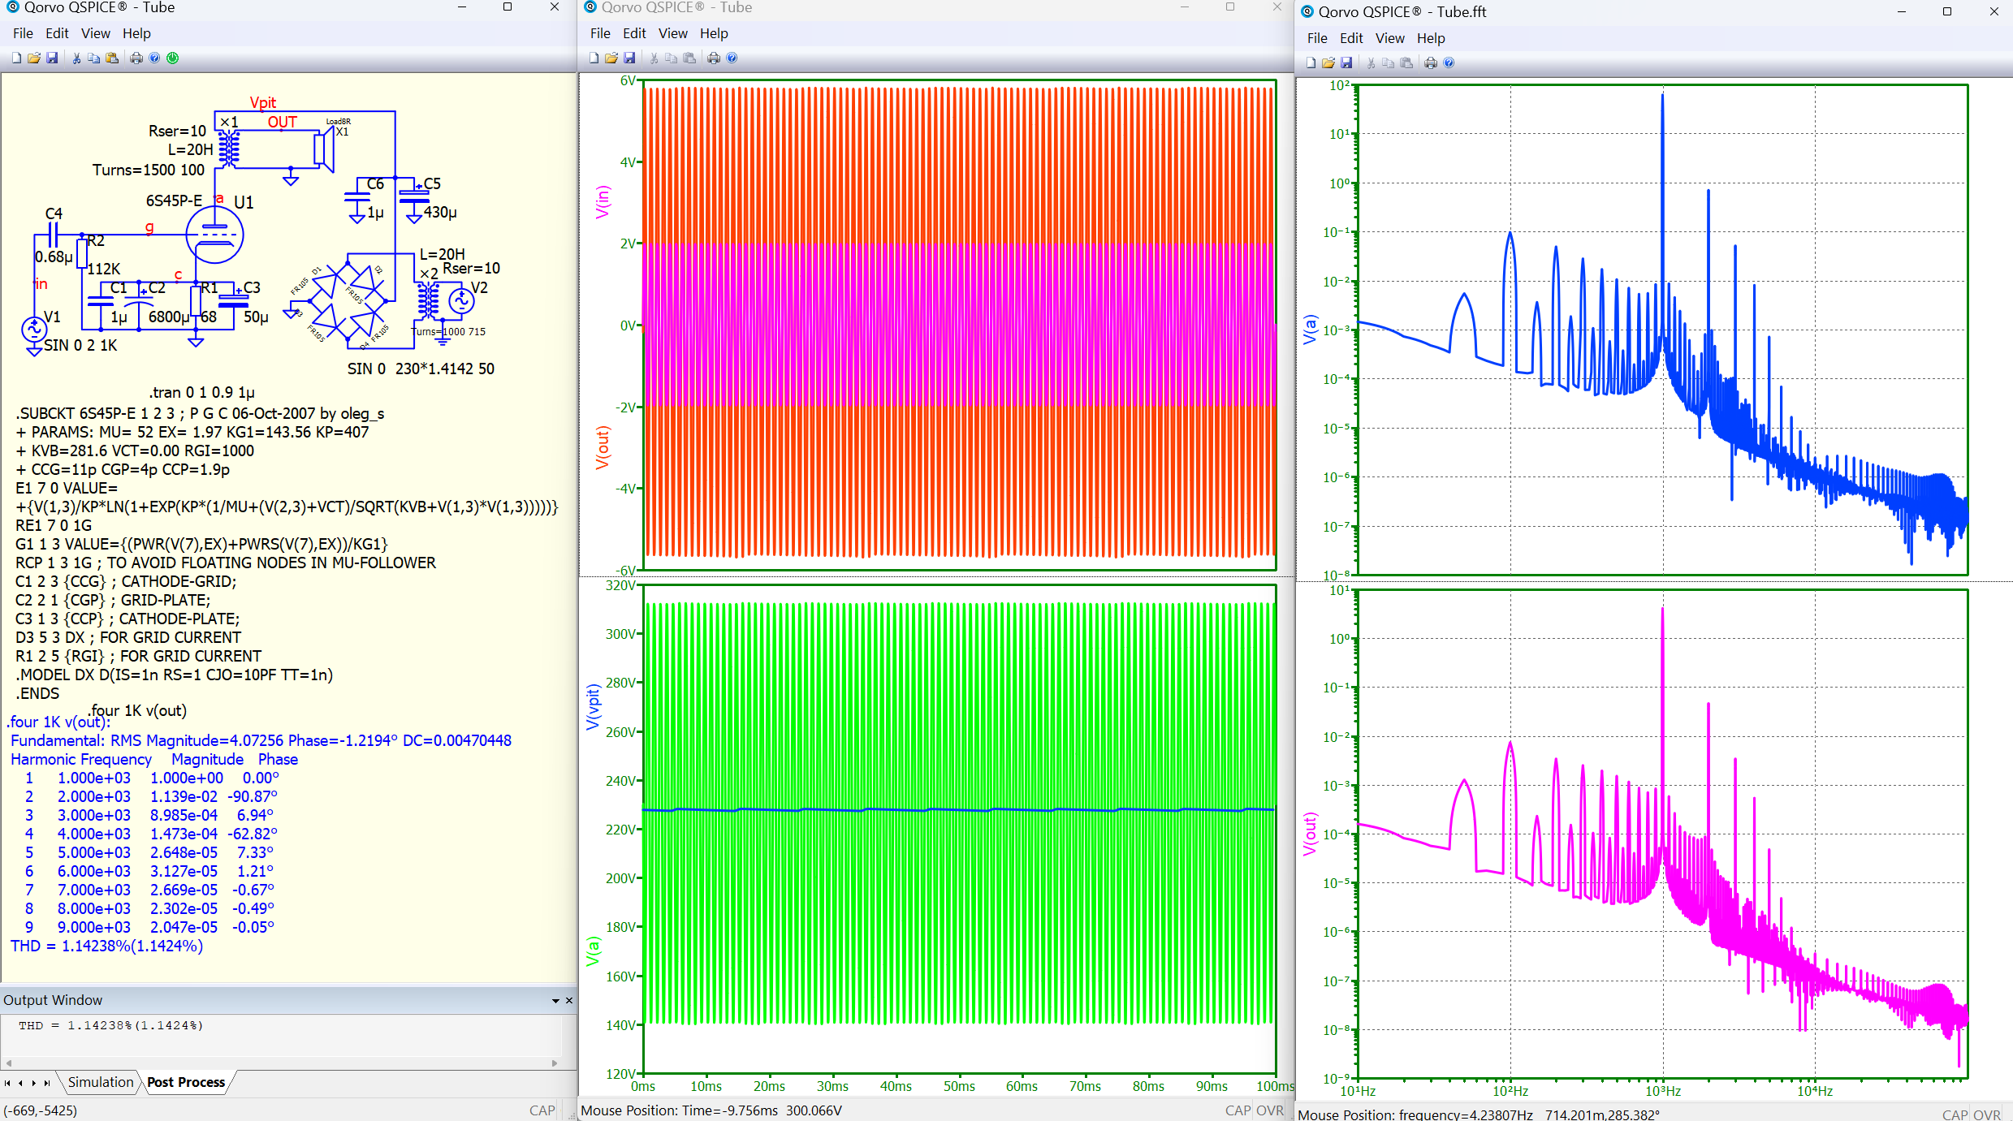Click Copy icon in schematic window toolbar
Image resolution: width=2013 pixels, height=1121 pixels.
coord(94,58)
